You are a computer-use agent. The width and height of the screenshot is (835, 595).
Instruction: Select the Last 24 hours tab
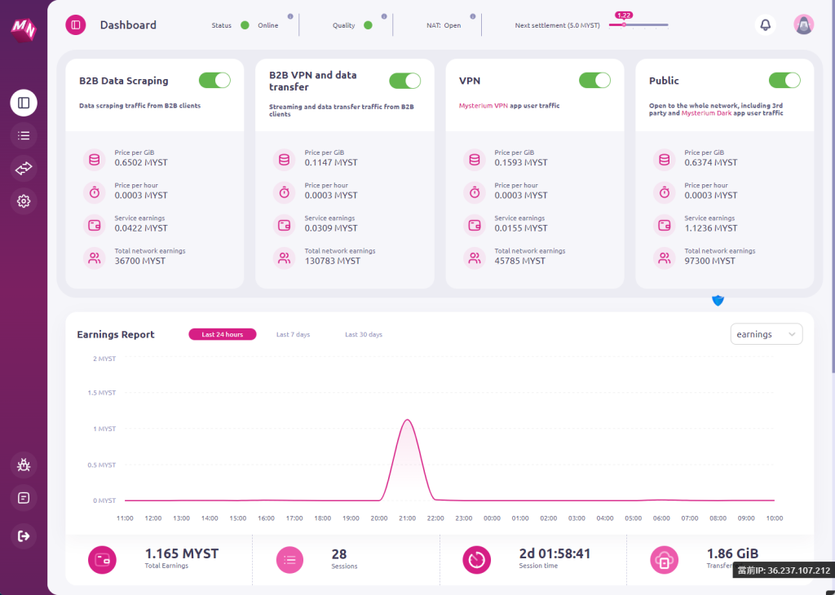tap(223, 334)
